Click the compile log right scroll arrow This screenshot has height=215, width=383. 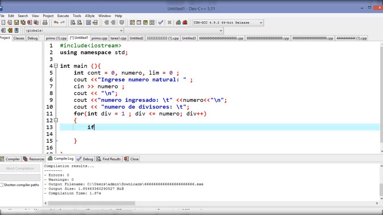point(377,203)
